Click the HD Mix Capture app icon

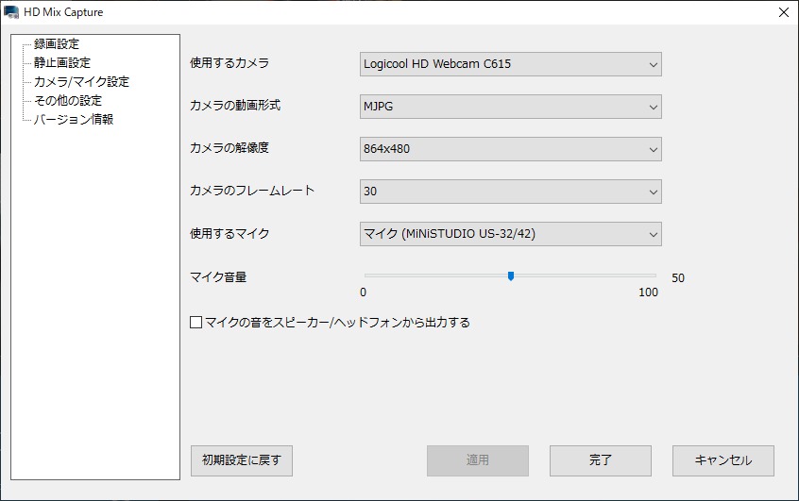(11, 12)
